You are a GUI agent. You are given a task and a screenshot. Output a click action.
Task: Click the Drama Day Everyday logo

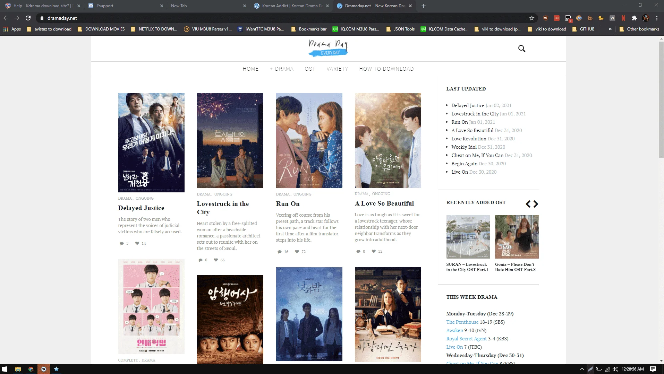328,48
